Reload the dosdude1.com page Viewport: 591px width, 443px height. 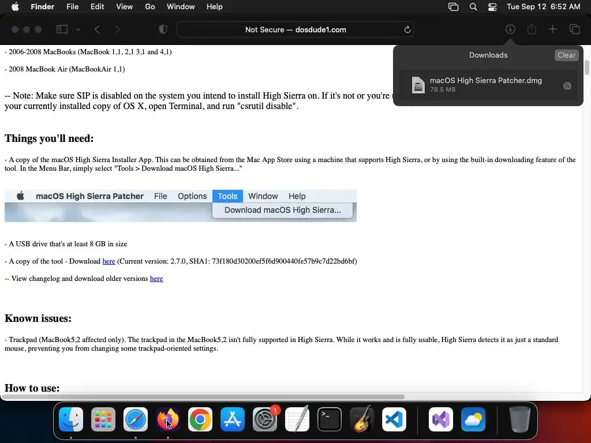pyautogui.click(x=407, y=30)
